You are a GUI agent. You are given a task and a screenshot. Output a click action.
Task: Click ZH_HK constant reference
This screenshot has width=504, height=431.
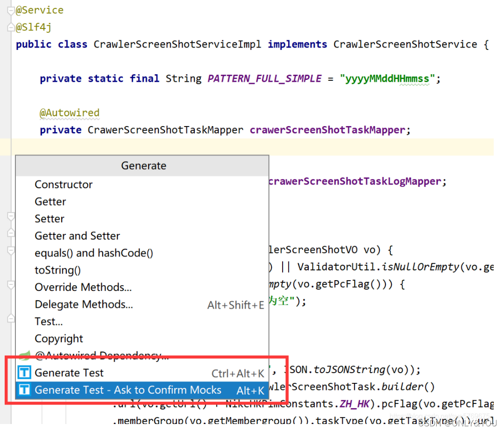click(354, 403)
